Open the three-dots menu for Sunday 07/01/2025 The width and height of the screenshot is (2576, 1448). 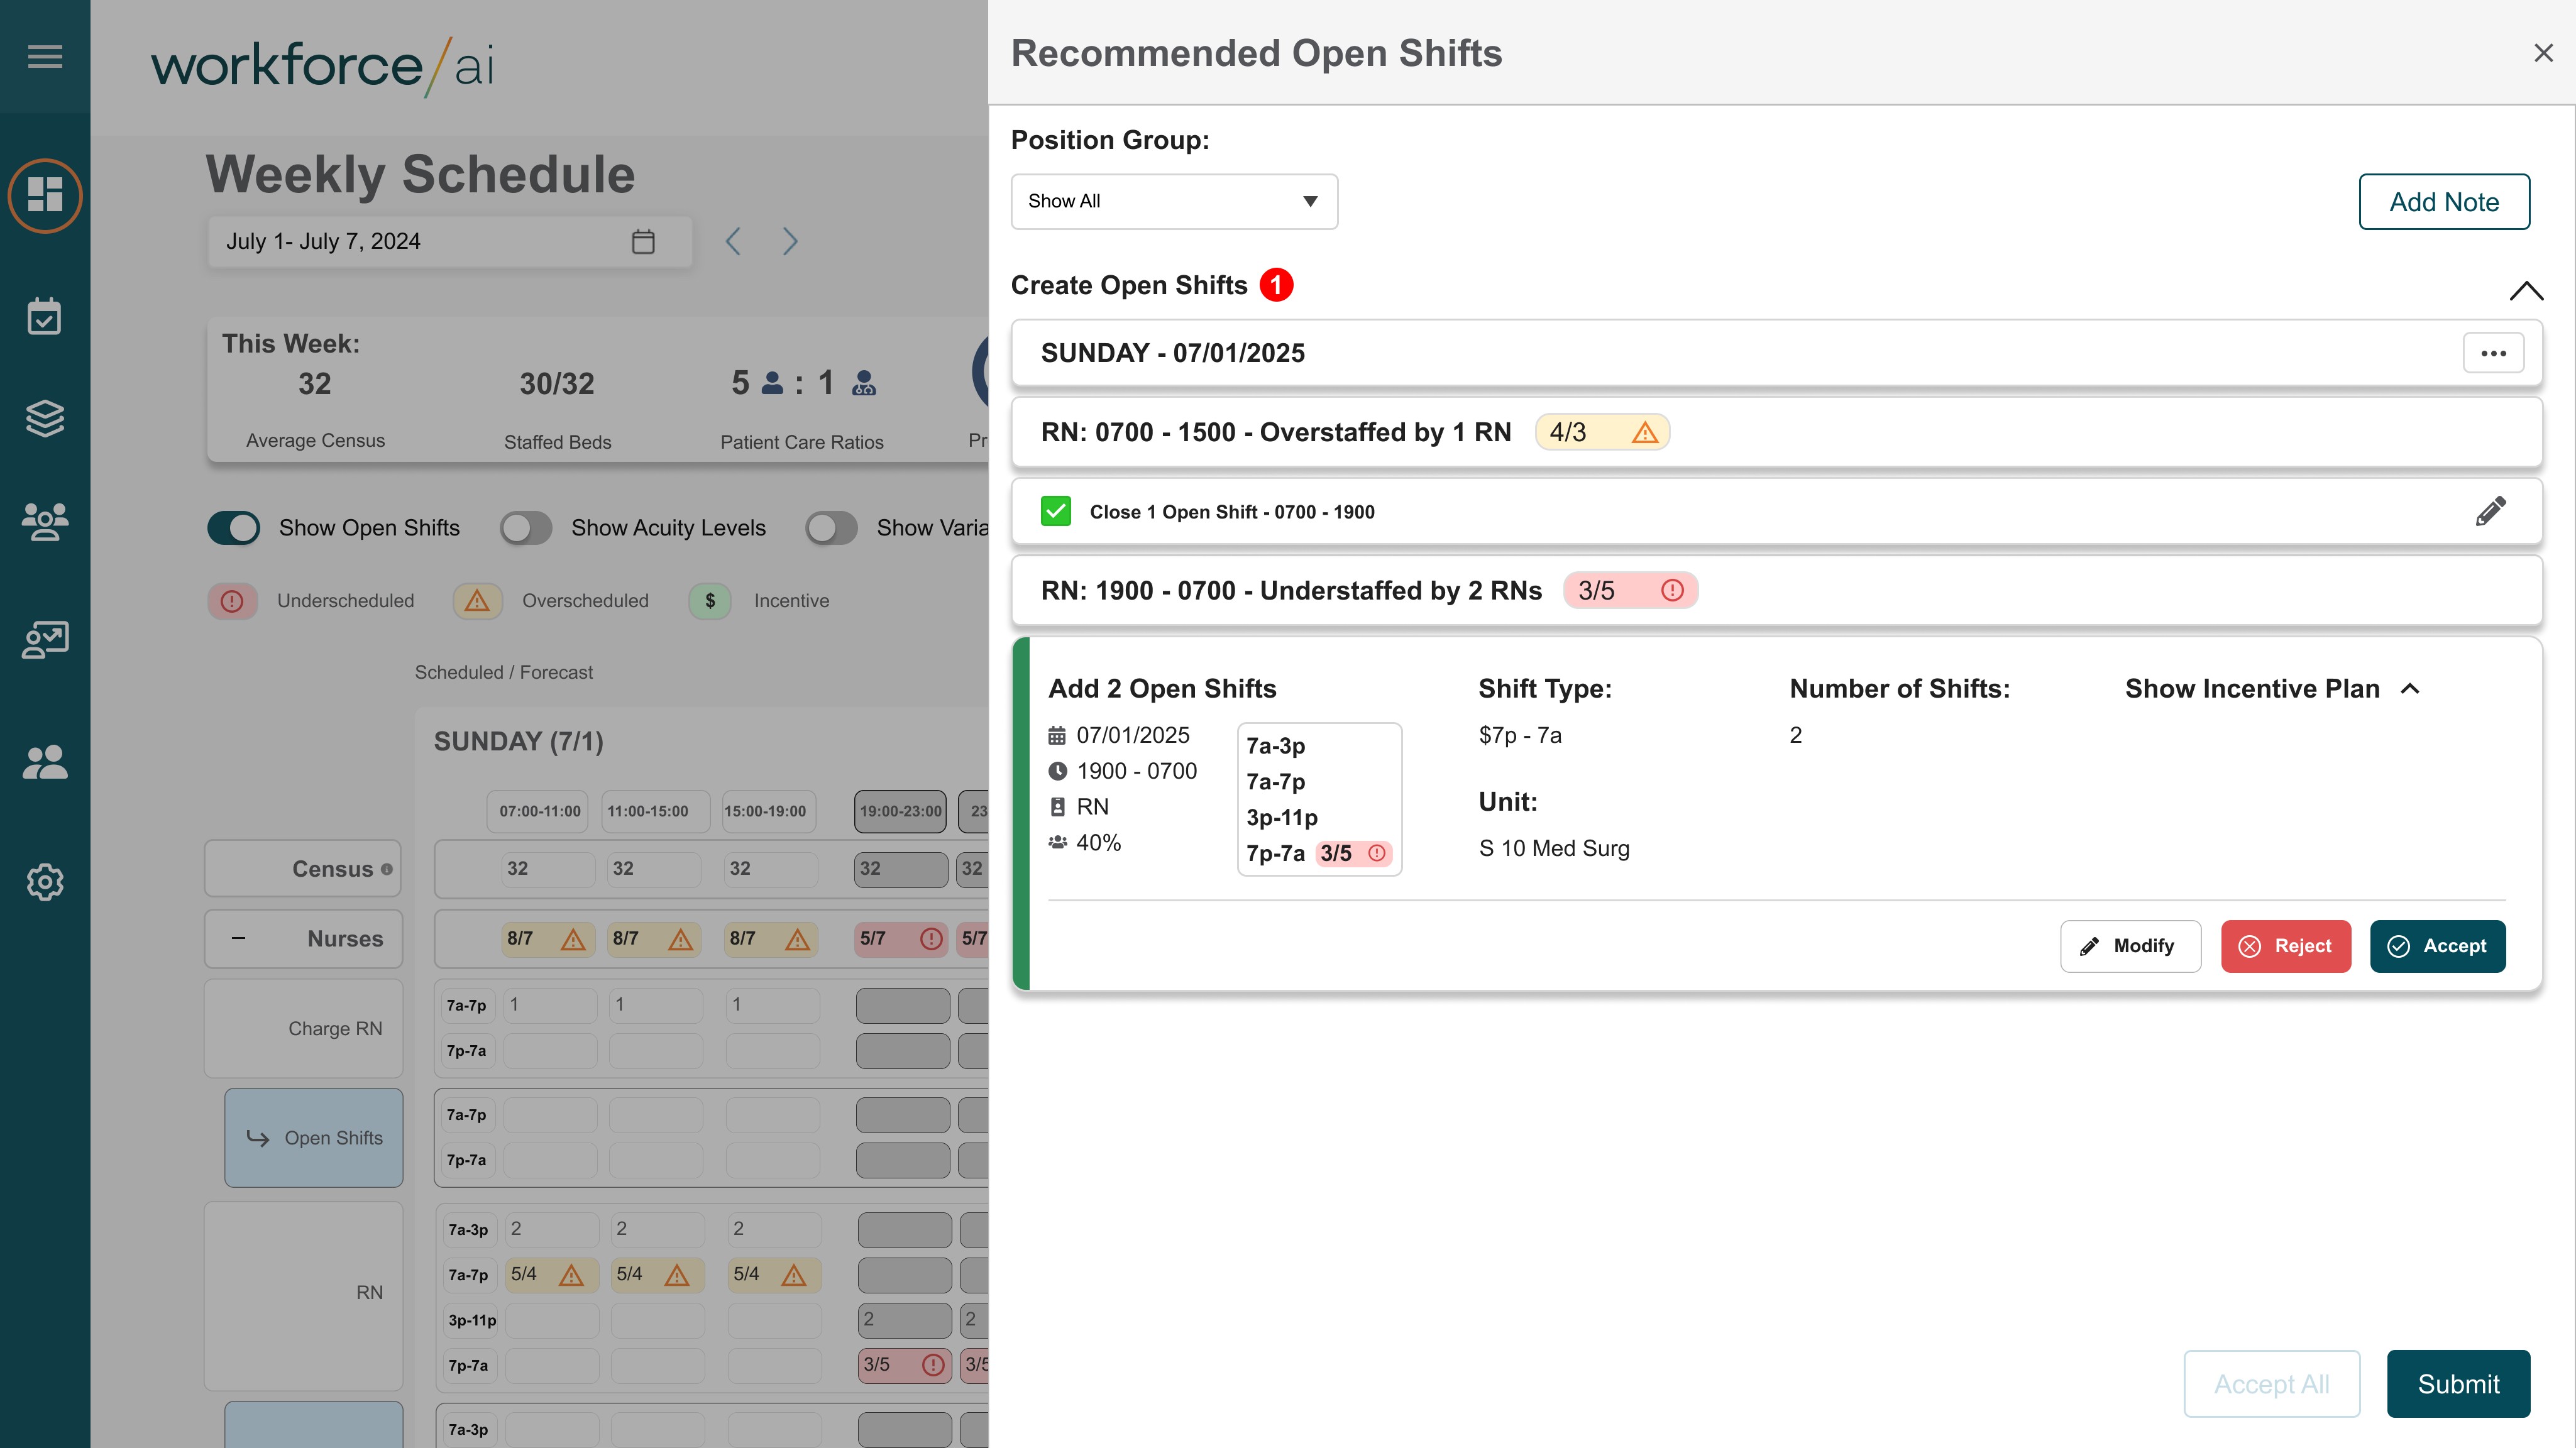tap(2493, 353)
